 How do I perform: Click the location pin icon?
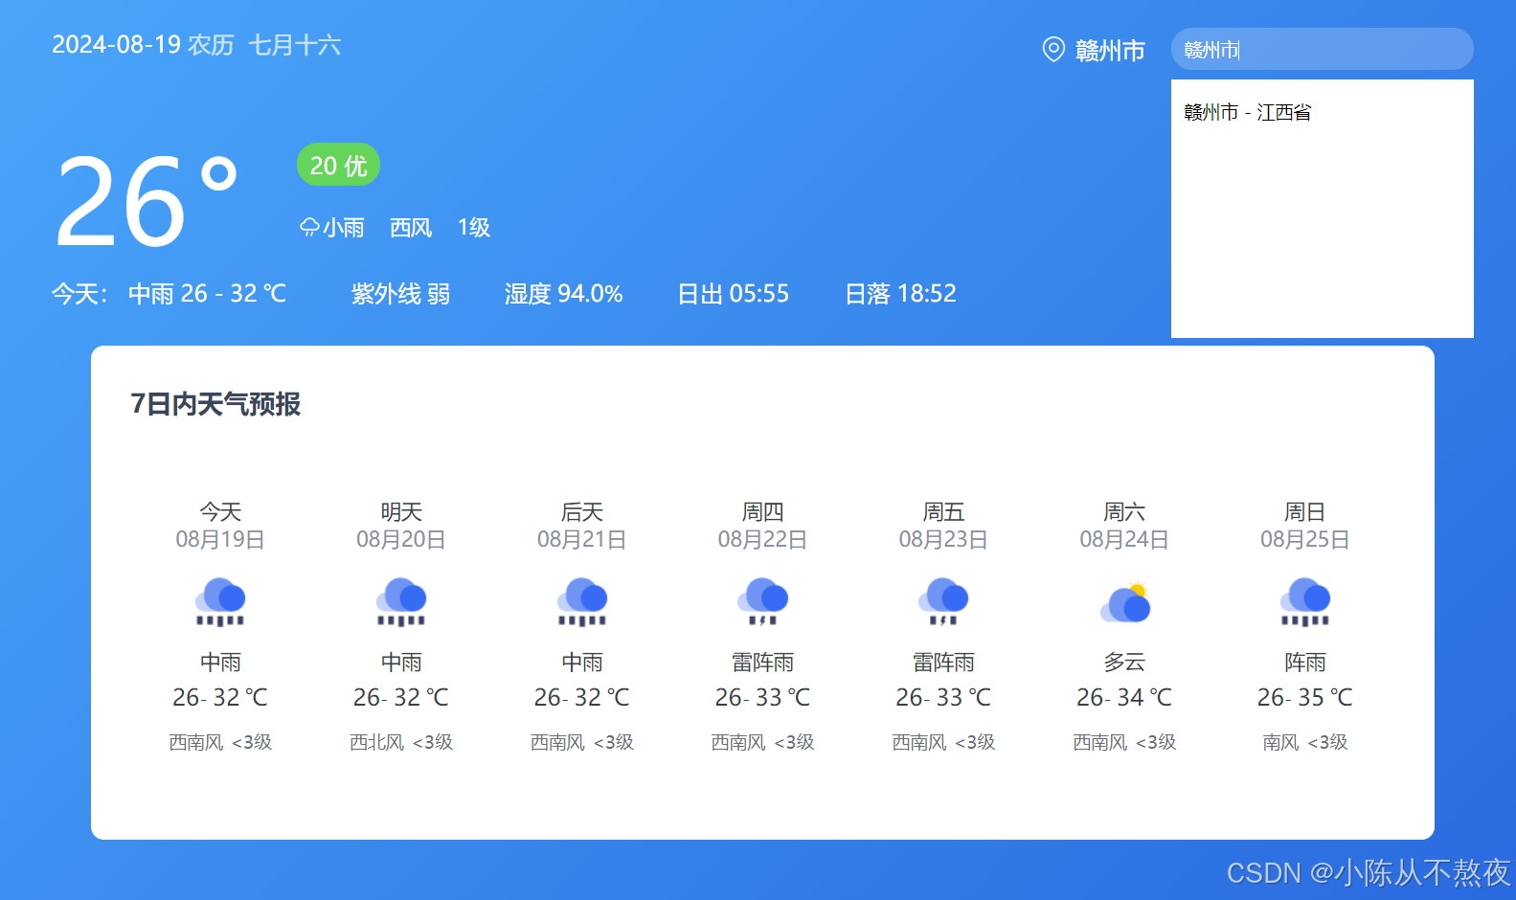[1053, 49]
